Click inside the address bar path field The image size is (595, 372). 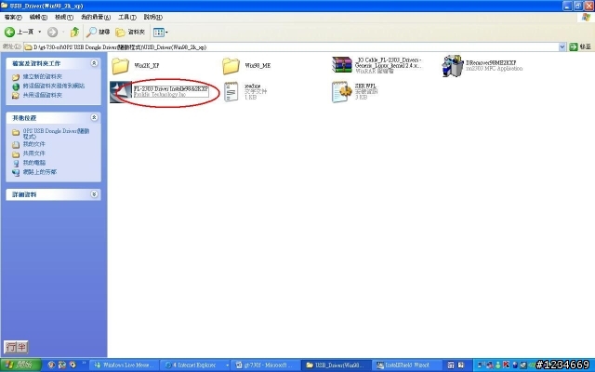point(291,47)
